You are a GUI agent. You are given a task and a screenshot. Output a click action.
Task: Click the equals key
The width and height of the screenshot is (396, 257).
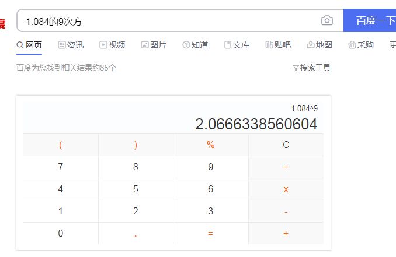pos(211,233)
